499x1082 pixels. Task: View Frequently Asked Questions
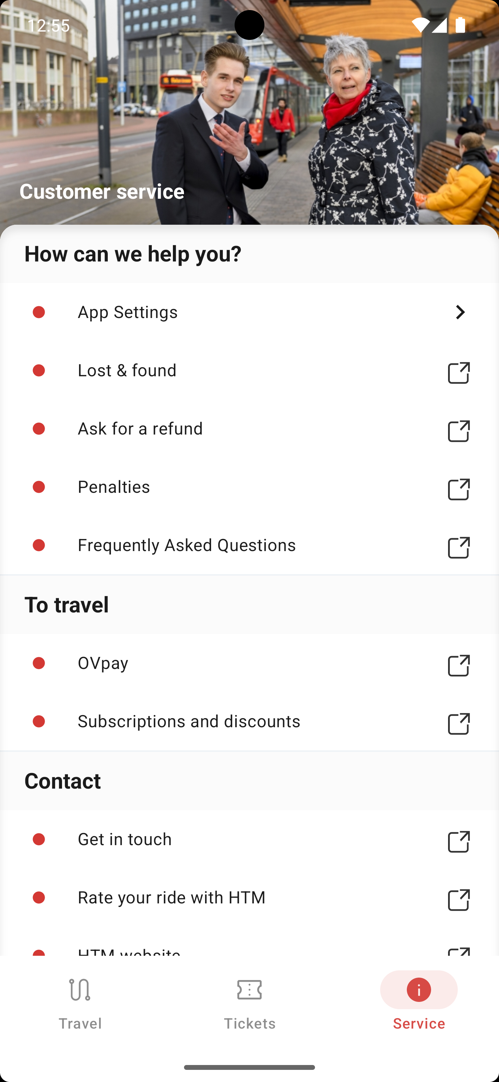[x=187, y=545]
